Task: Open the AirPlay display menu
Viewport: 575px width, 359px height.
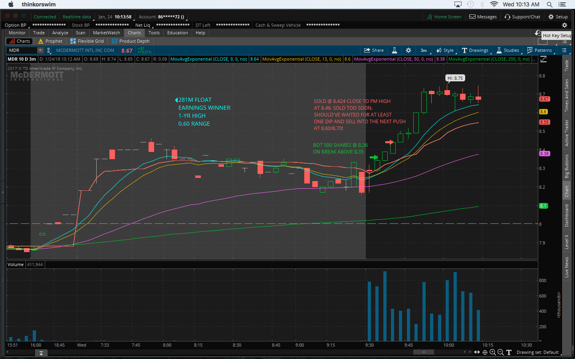Action: [458, 4]
